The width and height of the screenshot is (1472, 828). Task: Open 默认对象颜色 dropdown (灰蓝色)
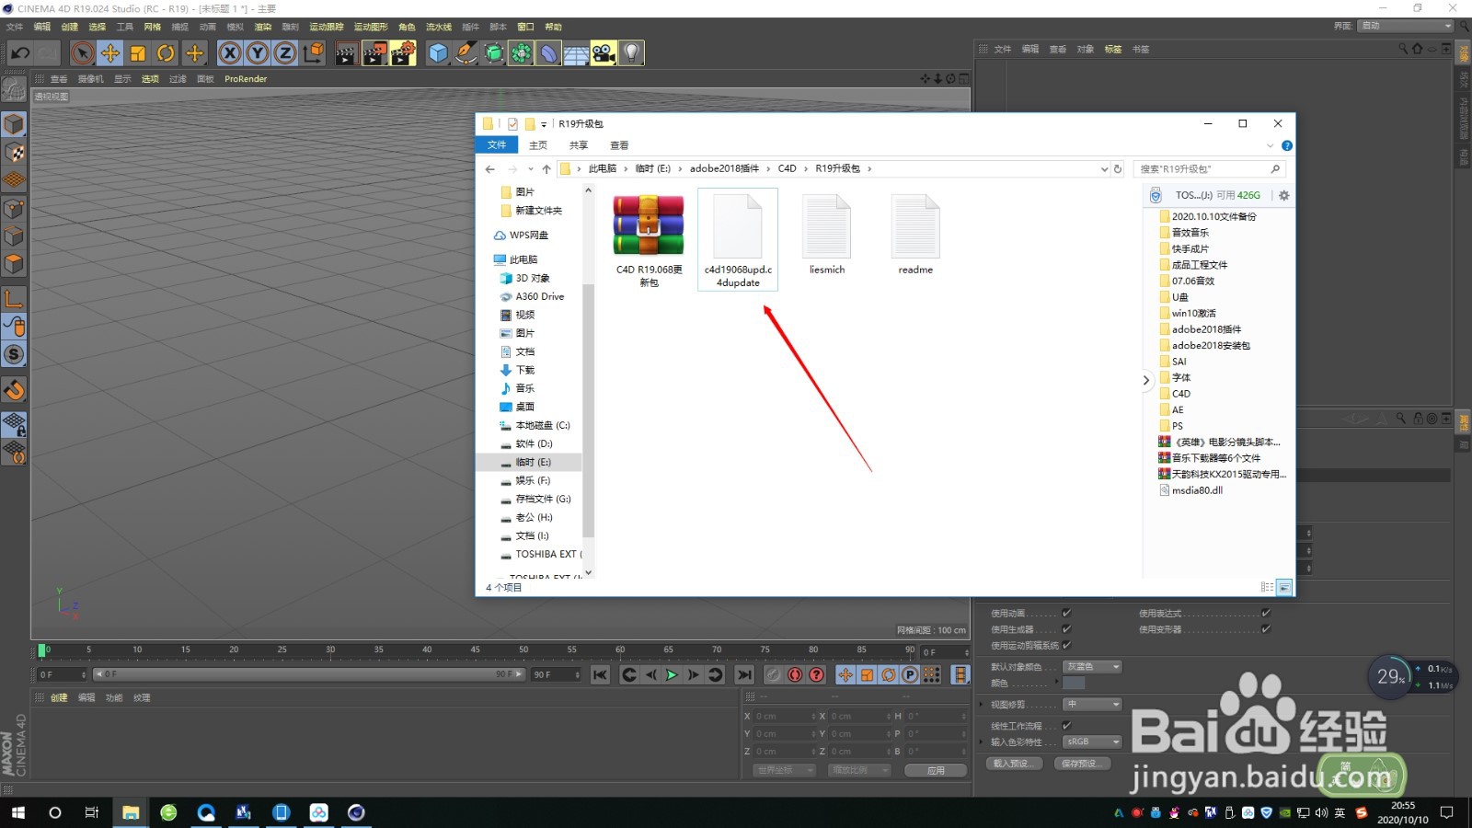click(1093, 667)
